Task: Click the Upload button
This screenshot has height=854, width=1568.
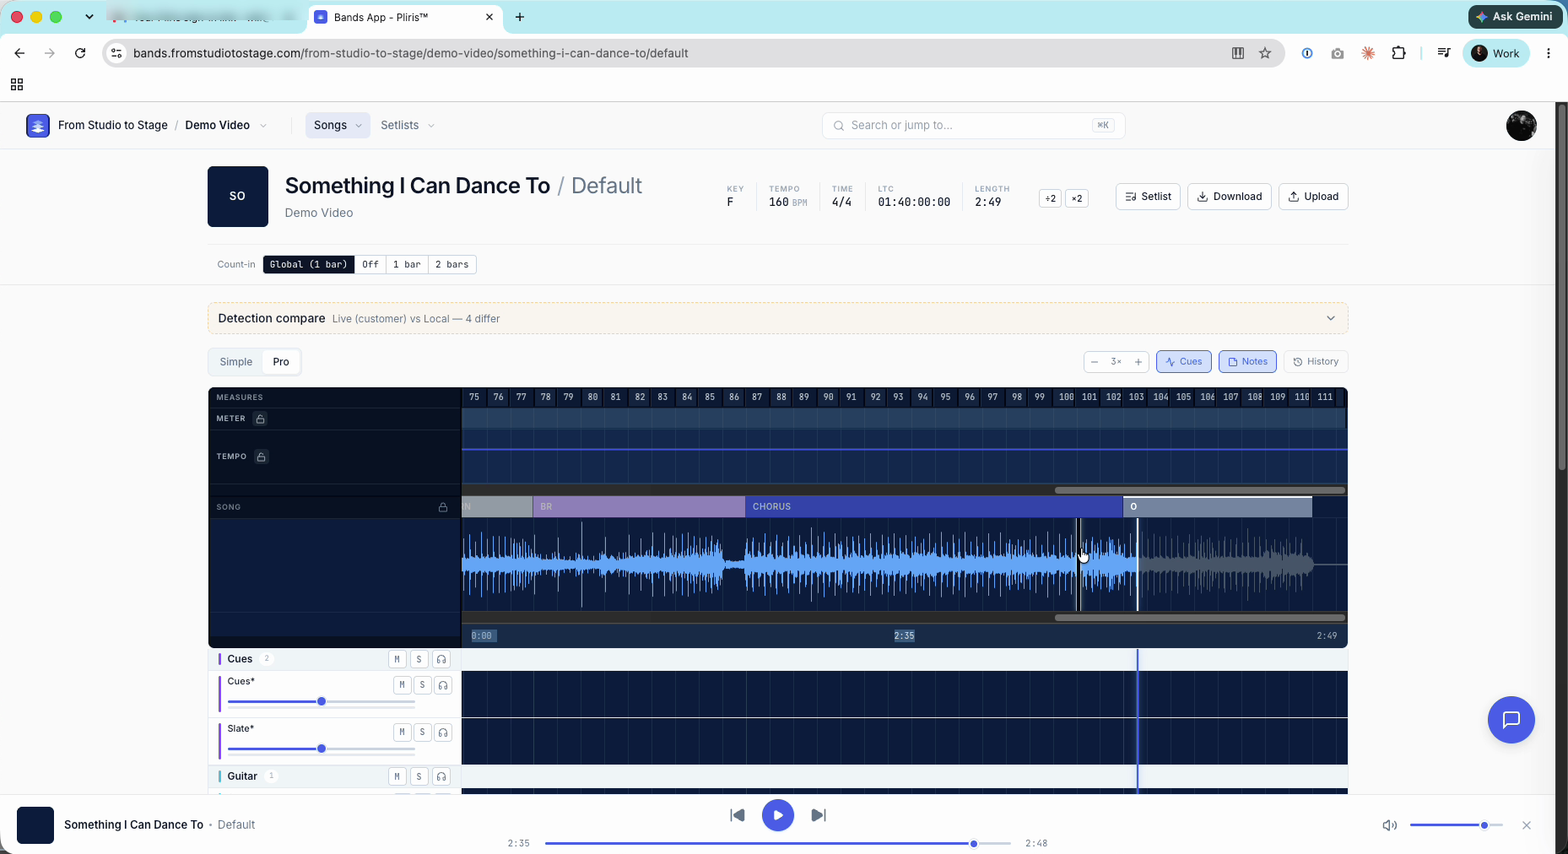Action: [1313, 197]
